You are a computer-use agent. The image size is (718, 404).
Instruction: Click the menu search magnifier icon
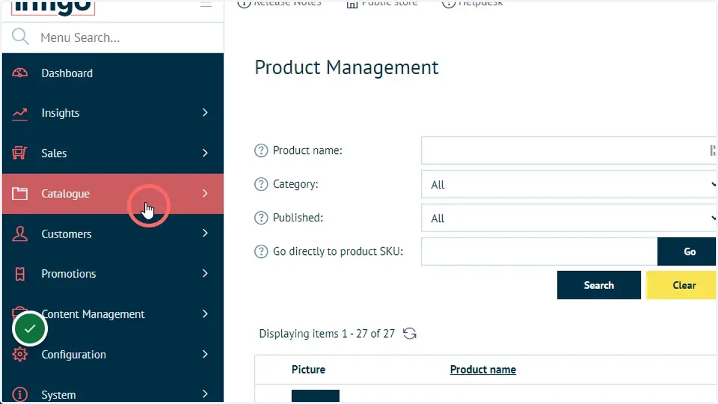point(20,37)
